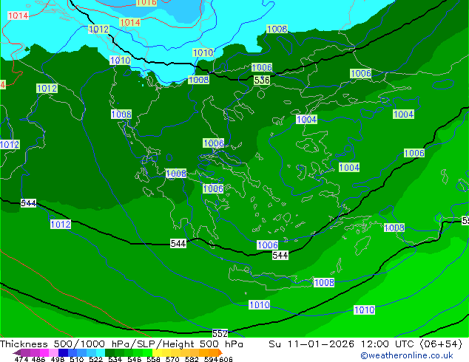Open the weatheronline.co.uk credit link
This screenshot has height=362, width=469.
click(407, 355)
